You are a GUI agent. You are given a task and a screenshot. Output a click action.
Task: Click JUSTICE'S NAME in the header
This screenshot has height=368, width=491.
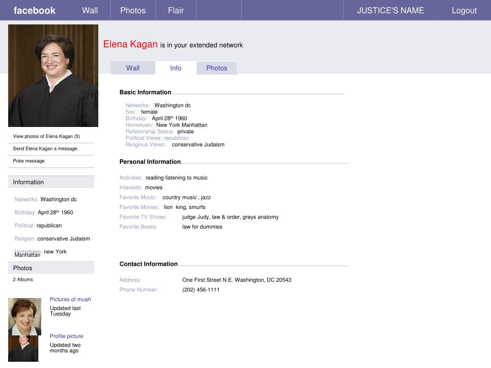click(x=390, y=11)
